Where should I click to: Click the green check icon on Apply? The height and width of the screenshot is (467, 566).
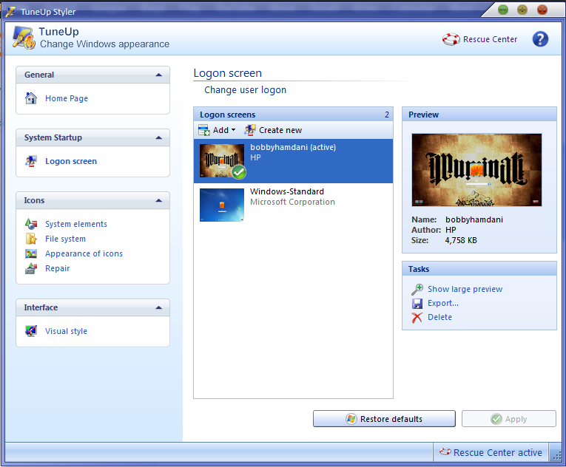click(496, 419)
